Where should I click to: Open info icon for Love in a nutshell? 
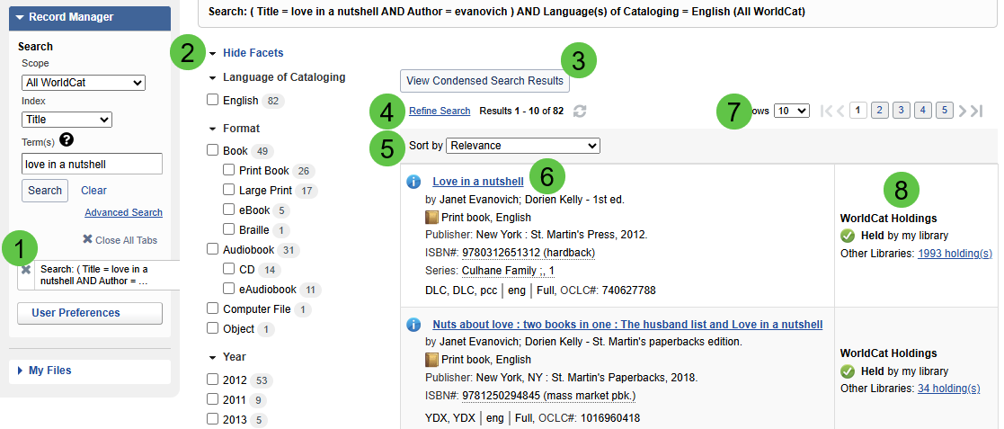tap(414, 182)
